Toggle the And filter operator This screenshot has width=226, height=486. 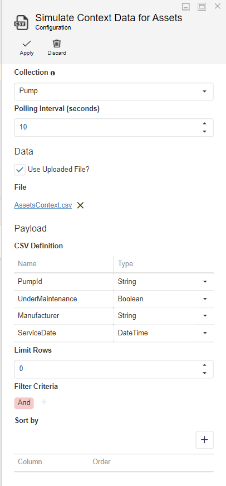click(x=24, y=403)
